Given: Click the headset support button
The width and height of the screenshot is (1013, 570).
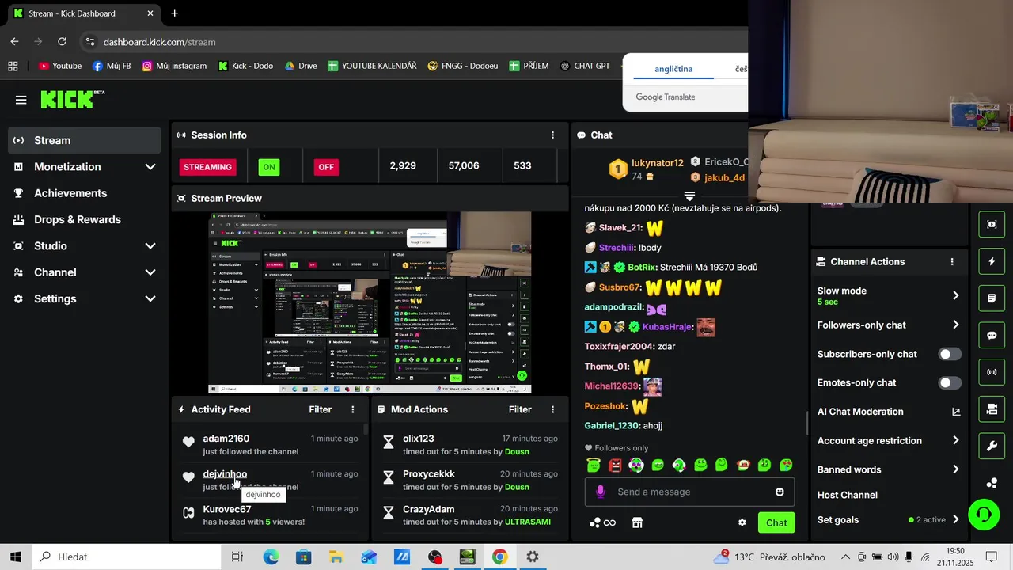Looking at the screenshot, I should pyautogui.click(x=985, y=515).
